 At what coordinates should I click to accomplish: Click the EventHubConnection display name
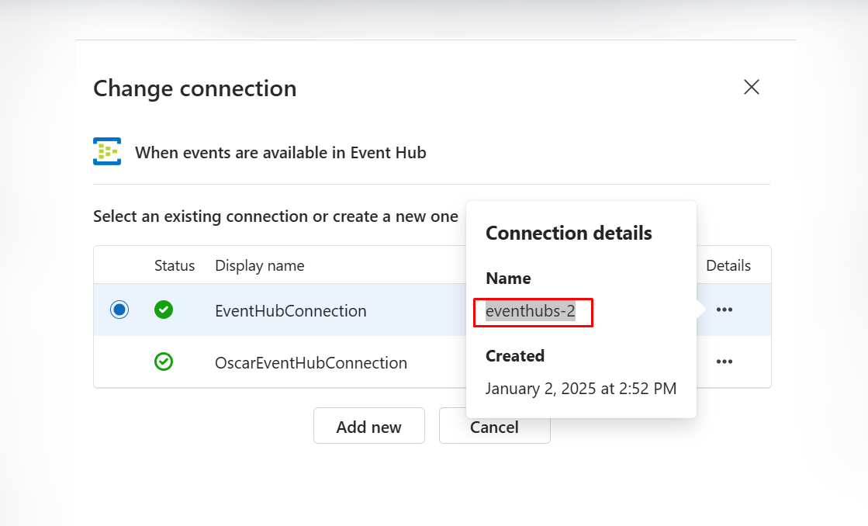(290, 311)
